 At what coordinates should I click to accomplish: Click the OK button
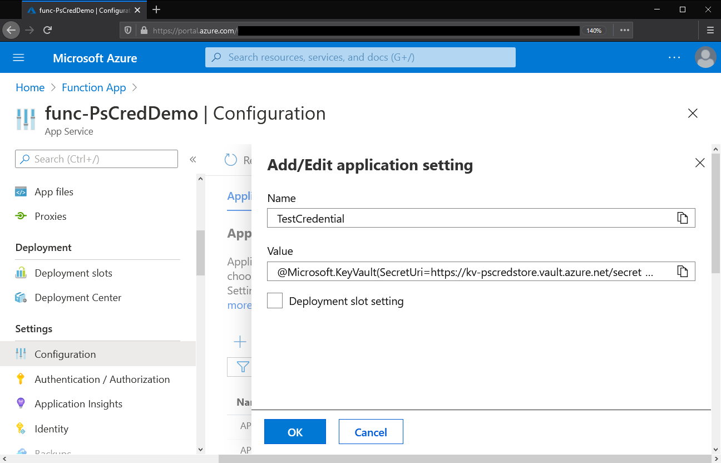tap(295, 432)
